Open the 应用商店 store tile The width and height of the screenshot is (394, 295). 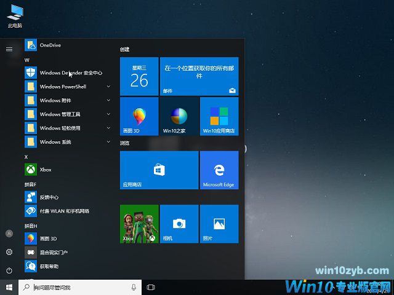click(x=159, y=170)
